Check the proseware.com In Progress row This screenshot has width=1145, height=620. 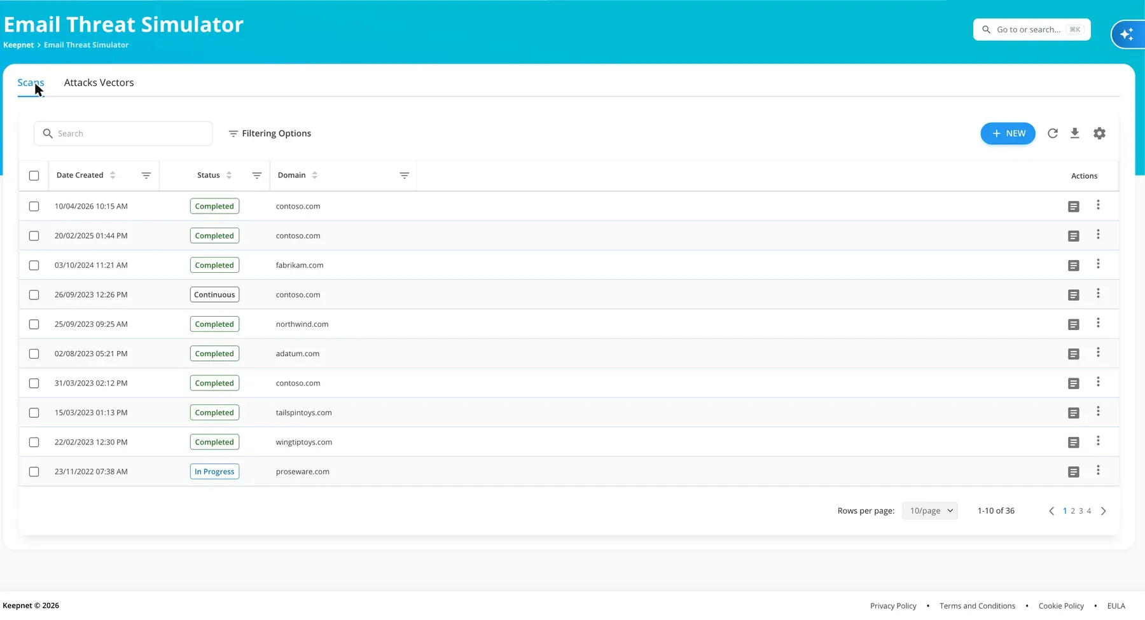(x=34, y=472)
